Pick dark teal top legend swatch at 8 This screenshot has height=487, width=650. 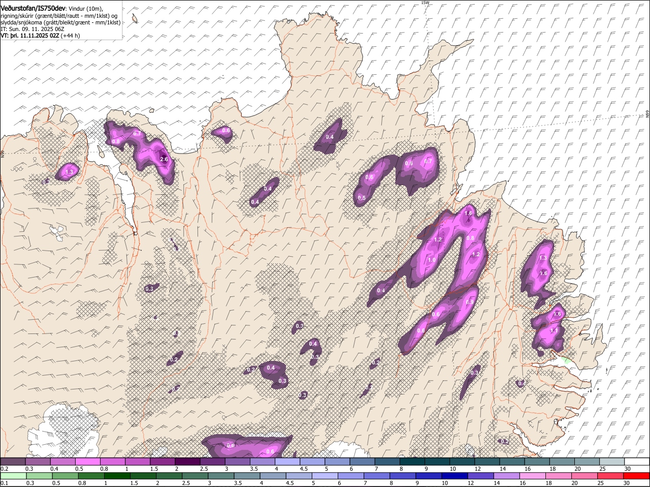point(412,461)
